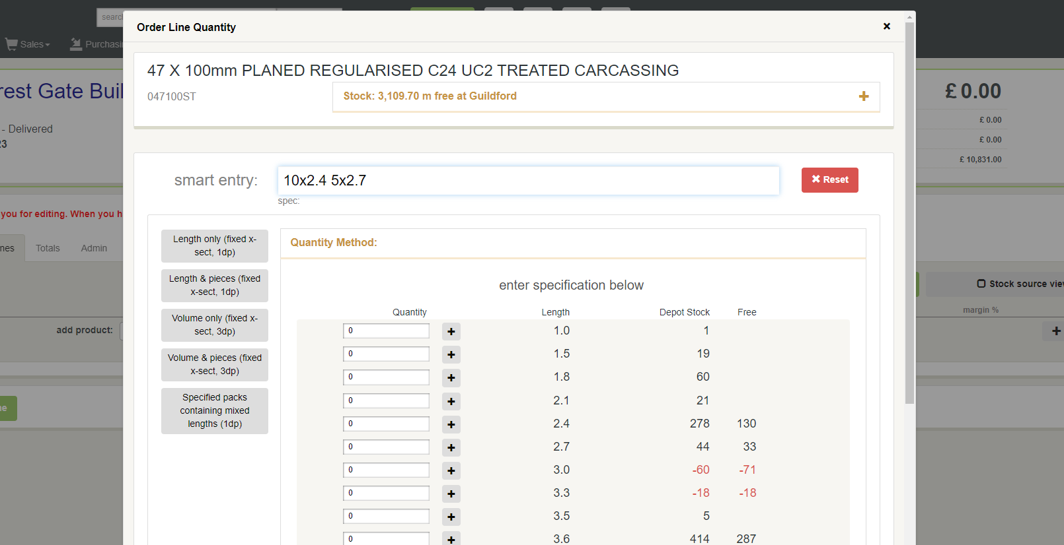This screenshot has width=1064, height=545.
Task: Click quantity field for length 1.0
Action: (x=386, y=331)
